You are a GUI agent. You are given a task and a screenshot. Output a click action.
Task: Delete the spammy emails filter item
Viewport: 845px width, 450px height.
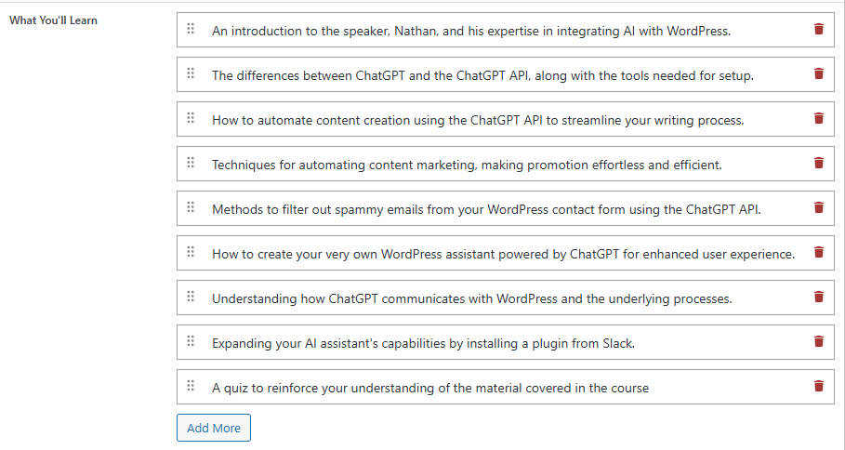[819, 207]
